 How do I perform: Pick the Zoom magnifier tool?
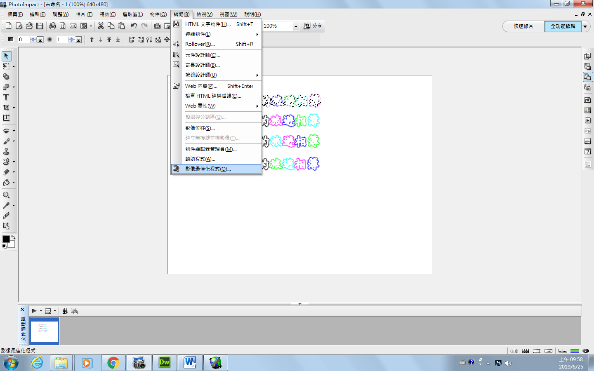[x=6, y=195]
